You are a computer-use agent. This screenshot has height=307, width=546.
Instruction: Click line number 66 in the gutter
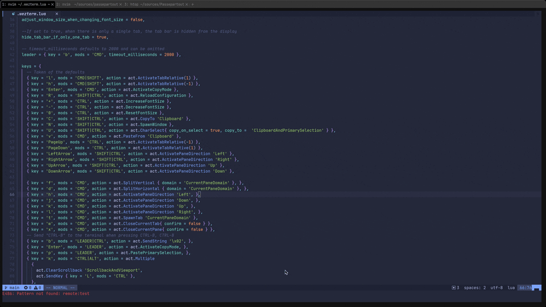point(12,194)
